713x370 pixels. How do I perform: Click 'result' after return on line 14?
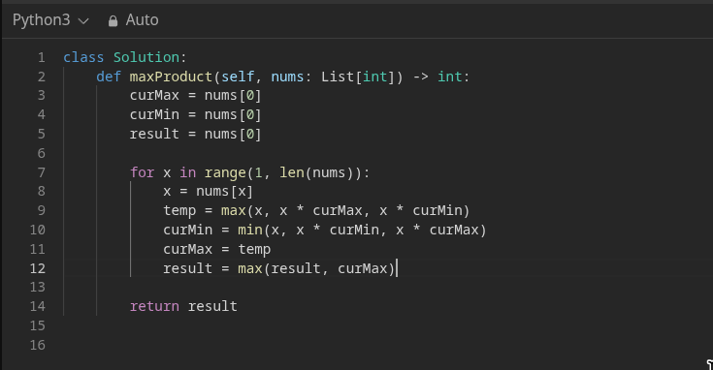[212, 306]
